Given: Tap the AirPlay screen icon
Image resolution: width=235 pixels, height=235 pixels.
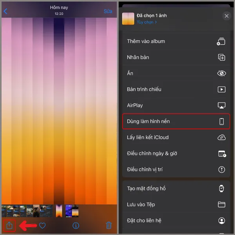Looking at the screenshot, I should coord(221,105).
